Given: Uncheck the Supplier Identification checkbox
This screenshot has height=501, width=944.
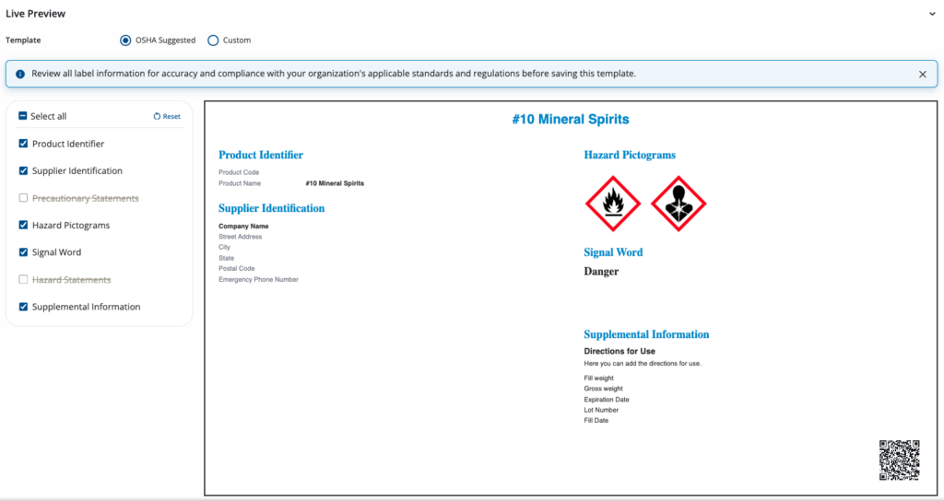Looking at the screenshot, I should point(23,170).
